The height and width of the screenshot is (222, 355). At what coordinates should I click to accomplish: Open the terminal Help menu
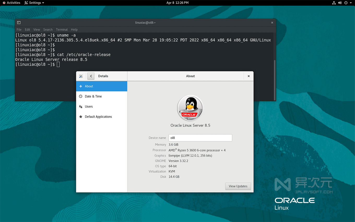[x=74, y=30]
